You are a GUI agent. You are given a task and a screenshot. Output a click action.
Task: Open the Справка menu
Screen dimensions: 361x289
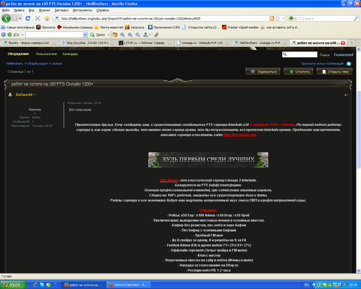[x=102, y=10]
